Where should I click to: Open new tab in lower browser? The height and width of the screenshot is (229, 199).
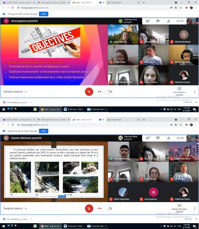point(144,120)
